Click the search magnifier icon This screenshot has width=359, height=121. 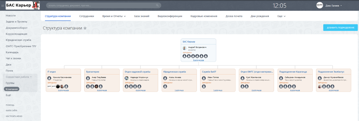[x=157, y=5]
